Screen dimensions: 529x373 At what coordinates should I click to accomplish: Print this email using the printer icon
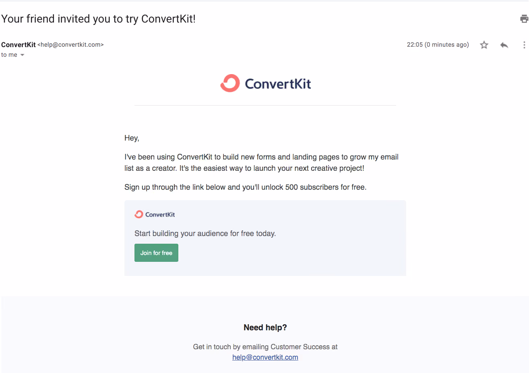[x=524, y=19]
